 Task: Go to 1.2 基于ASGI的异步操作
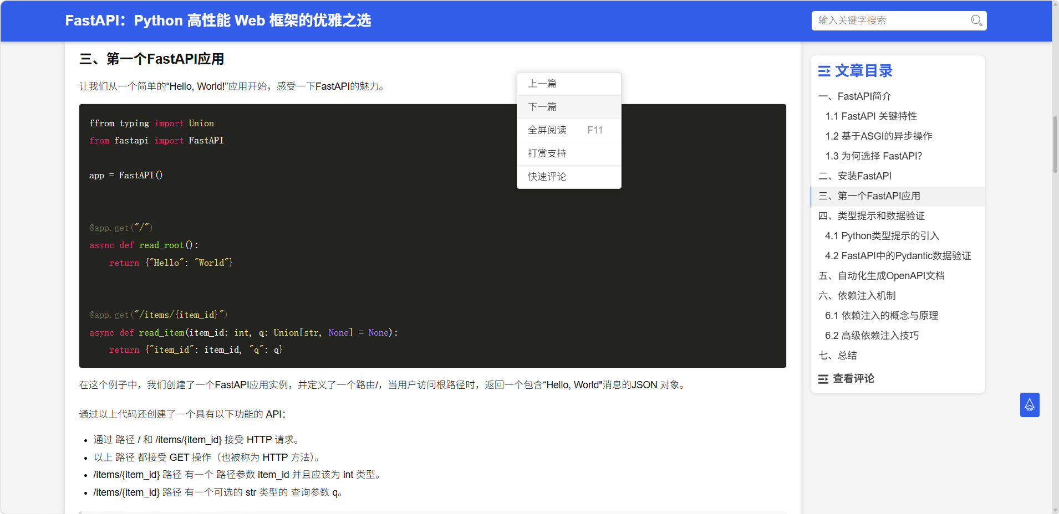(x=879, y=136)
